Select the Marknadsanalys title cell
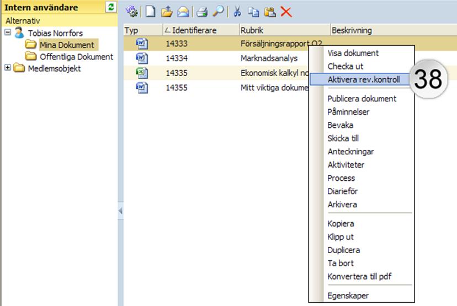This screenshot has width=457, height=306. (x=269, y=58)
